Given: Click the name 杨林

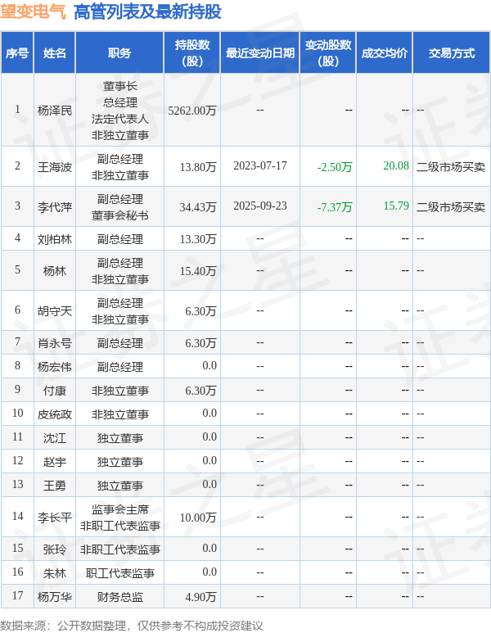Looking at the screenshot, I should click(55, 271).
